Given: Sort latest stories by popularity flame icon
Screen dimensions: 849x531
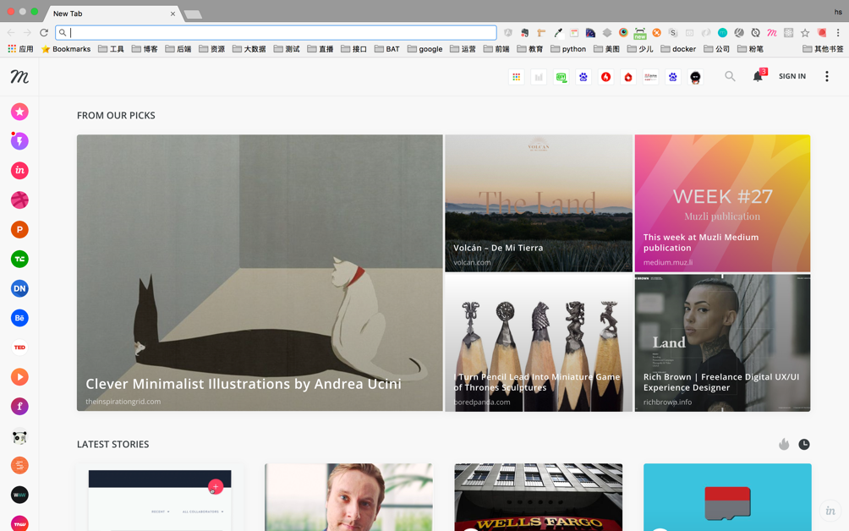Looking at the screenshot, I should [x=784, y=445].
